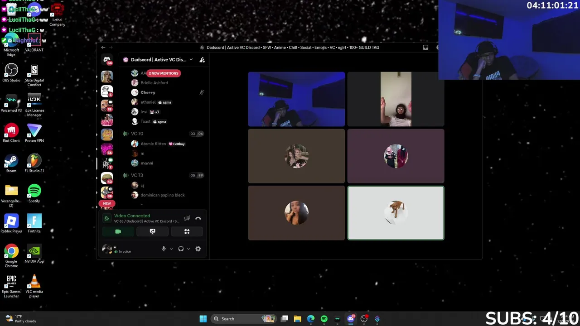Open the Discord inbox icon in title bar
This screenshot has height=326, width=580.
(425, 47)
